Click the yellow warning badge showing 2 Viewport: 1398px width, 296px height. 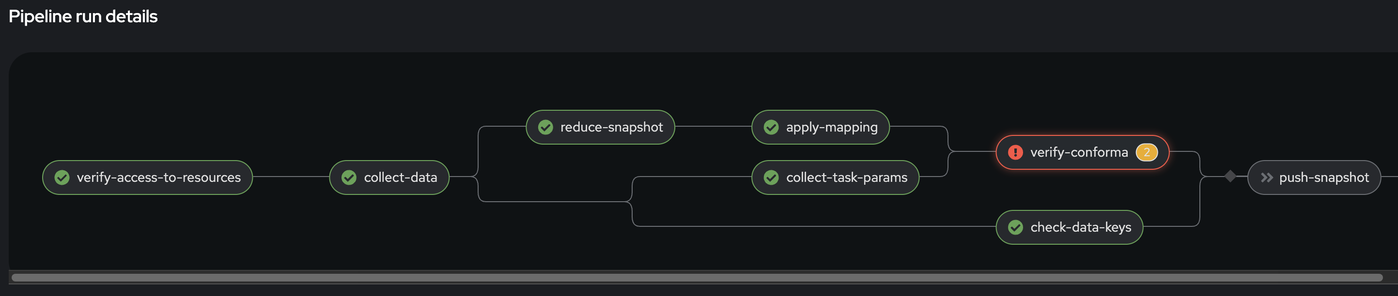pos(1147,152)
